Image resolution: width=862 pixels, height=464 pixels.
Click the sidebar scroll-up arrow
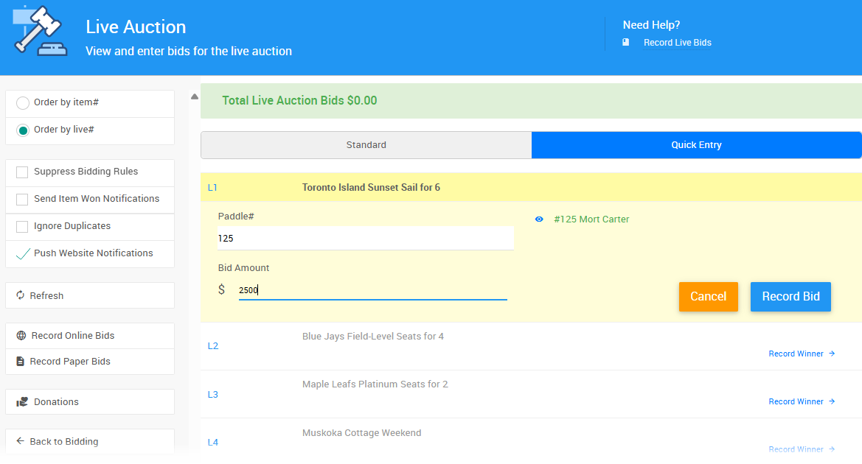[x=195, y=96]
